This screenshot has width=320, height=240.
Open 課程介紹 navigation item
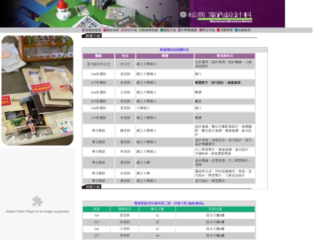[x=168, y=30]
